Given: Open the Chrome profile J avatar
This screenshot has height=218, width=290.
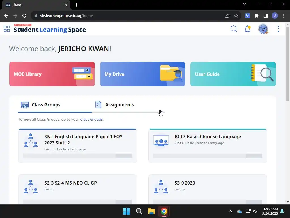Looking at the screenshot, I should click(x=275, y=16).
